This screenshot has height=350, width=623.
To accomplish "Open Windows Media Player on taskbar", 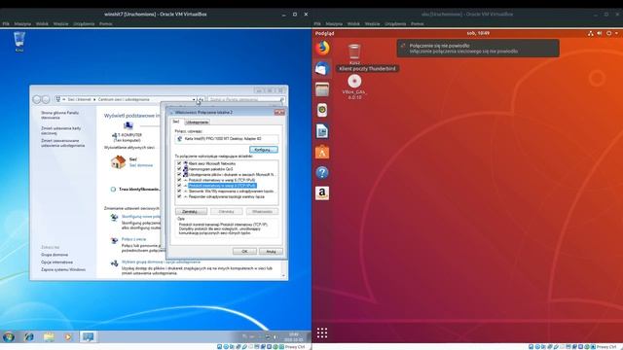I will tap(68, 337).
